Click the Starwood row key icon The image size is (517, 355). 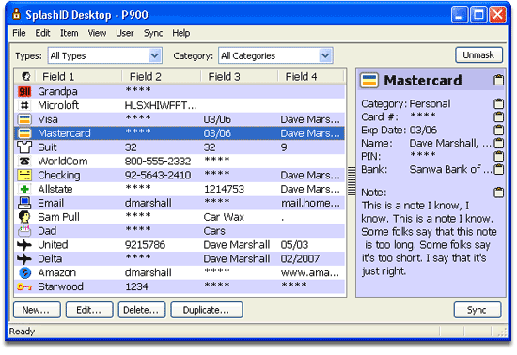point(24,286)
